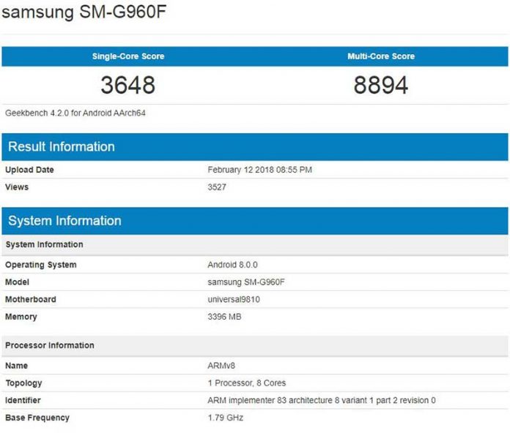Click the Base Frequency value 1.79 GHz

225,418
